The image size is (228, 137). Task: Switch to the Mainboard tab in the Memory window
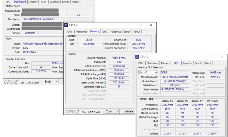coord(82,31)
